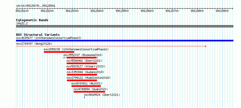Click the esv3552037 red bar with whiskers
The image size is (241, 108).
tap(80, 58)
